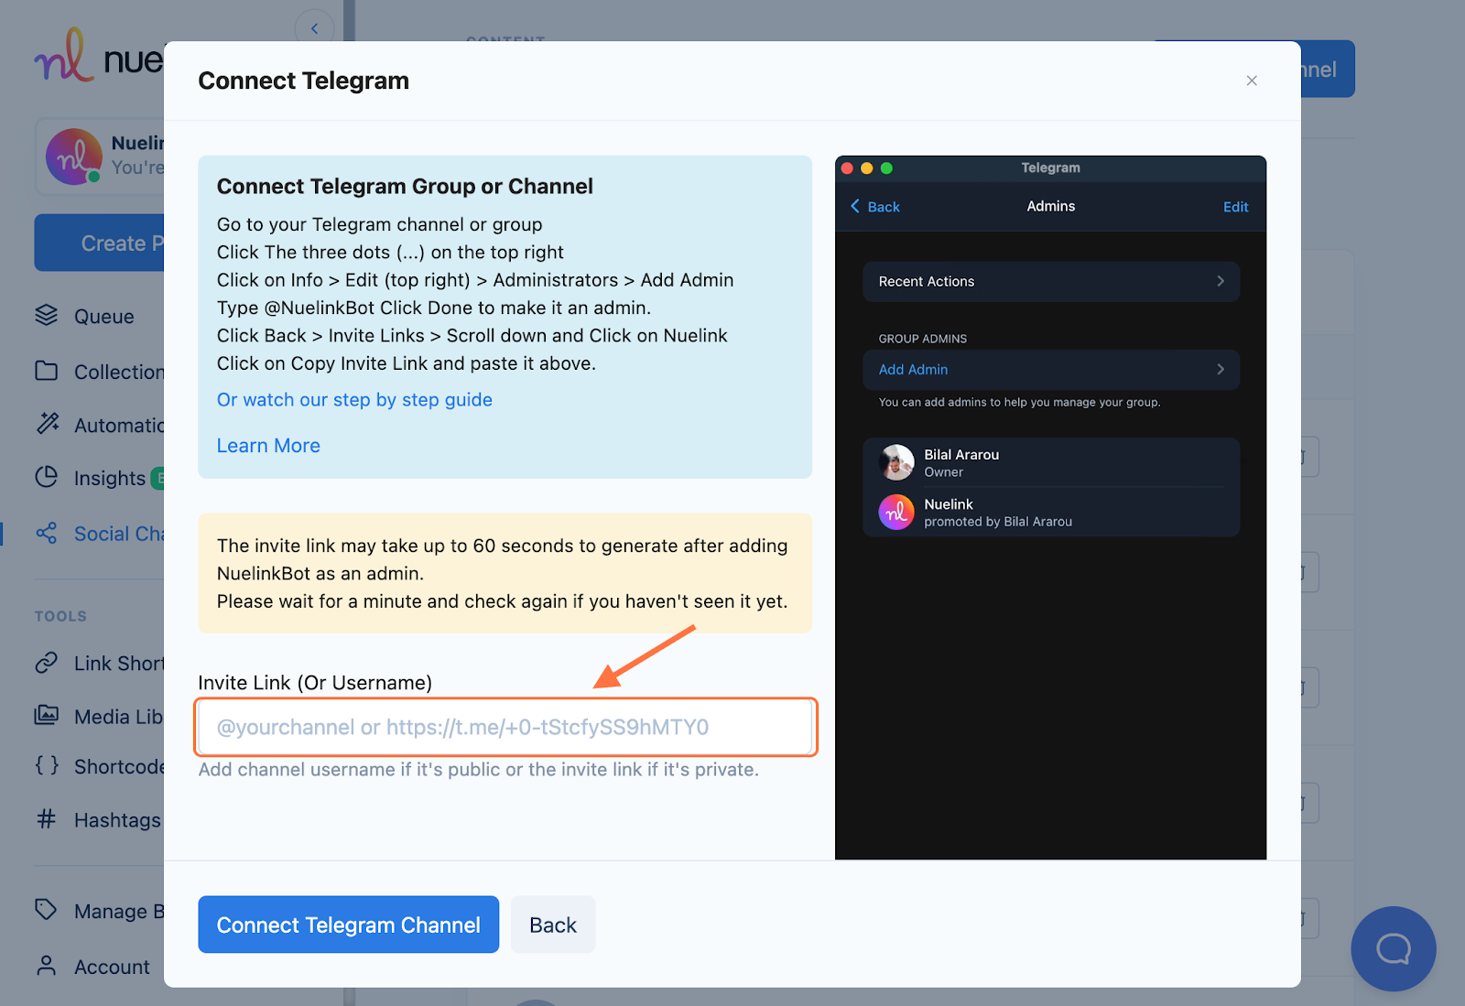The width and height of the screenshot is (1465, 1006).
Task: Open the Collections menu item
Action: click(119, 372)
